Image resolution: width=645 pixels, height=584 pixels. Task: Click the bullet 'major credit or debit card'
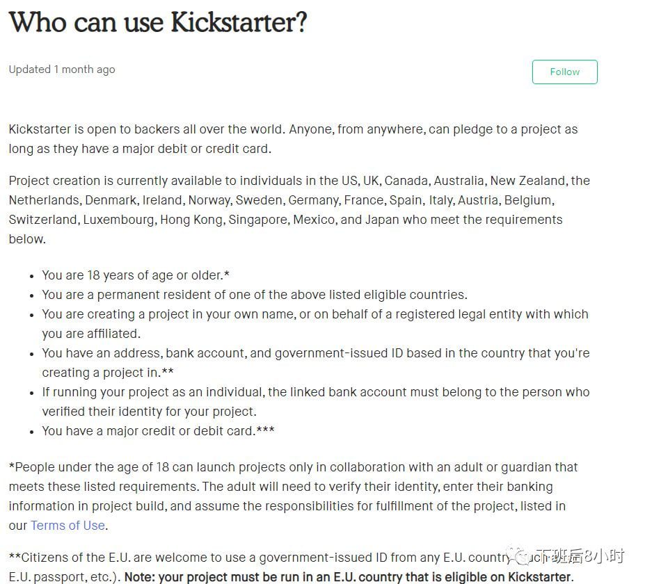click(x=158, y=431)
